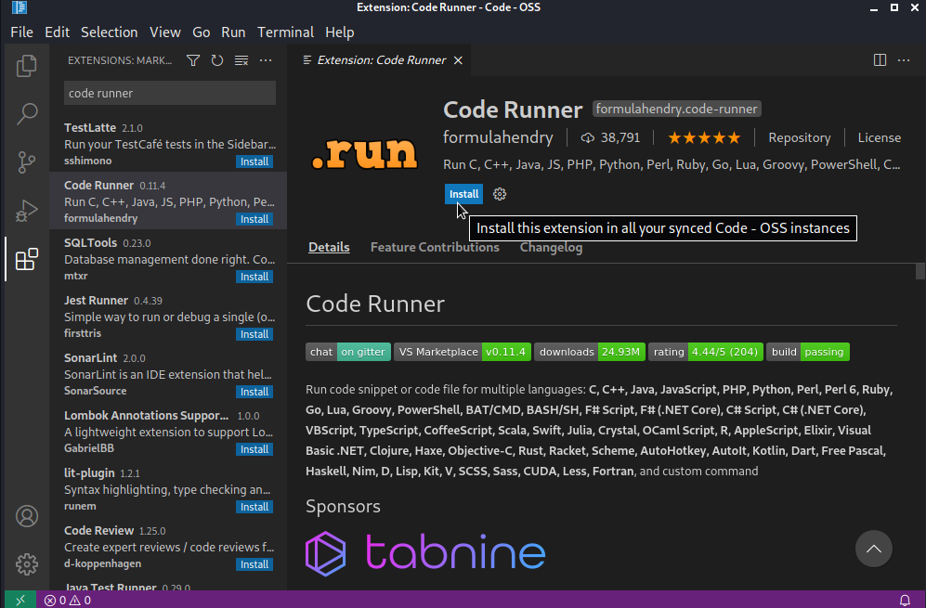
Task: Install Code Runner from the detail page
Action: 463,194
